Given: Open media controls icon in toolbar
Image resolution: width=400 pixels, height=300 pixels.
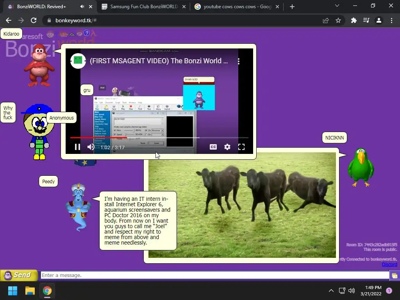Looking at the screenshot, I should (366, 20).
